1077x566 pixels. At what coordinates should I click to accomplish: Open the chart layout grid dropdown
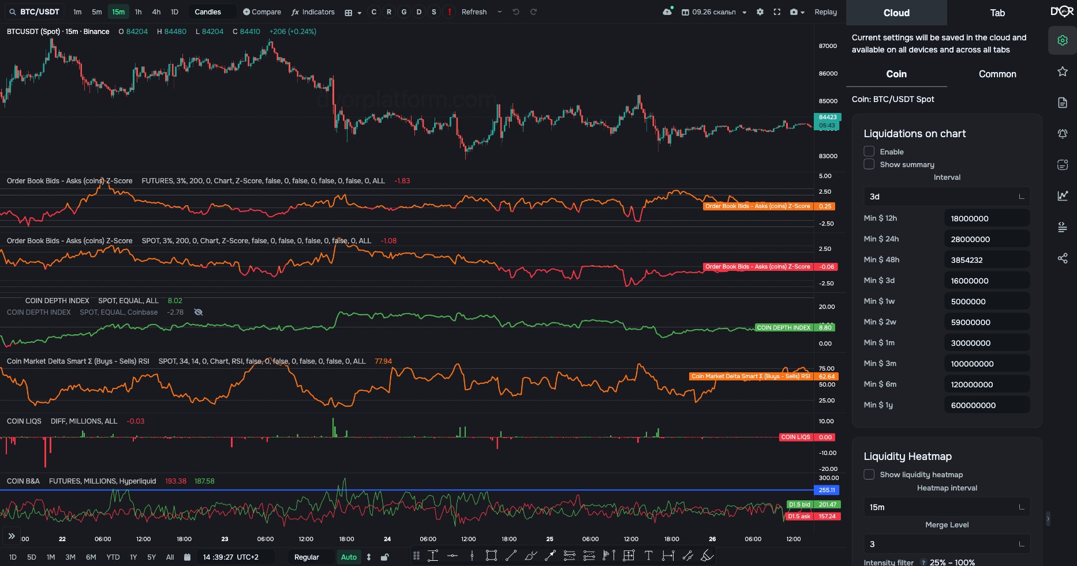pos(353,12)
